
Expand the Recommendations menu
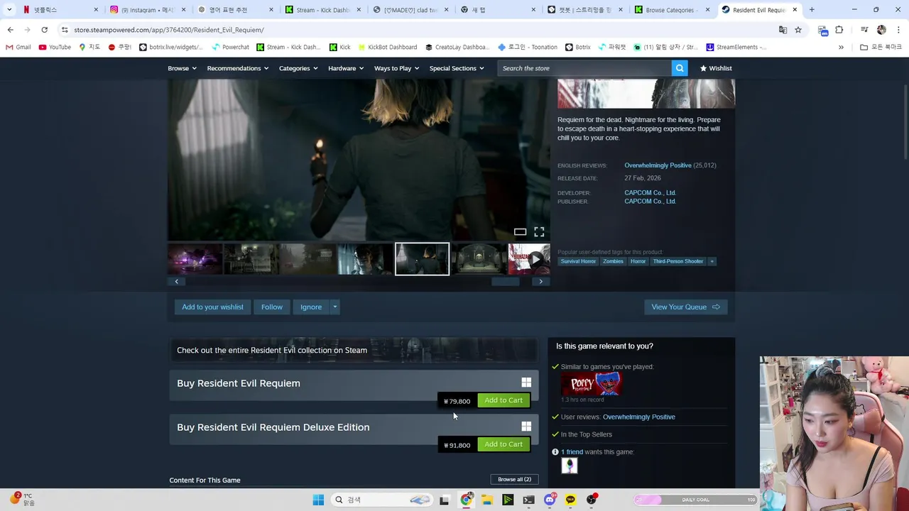point(238,68)
